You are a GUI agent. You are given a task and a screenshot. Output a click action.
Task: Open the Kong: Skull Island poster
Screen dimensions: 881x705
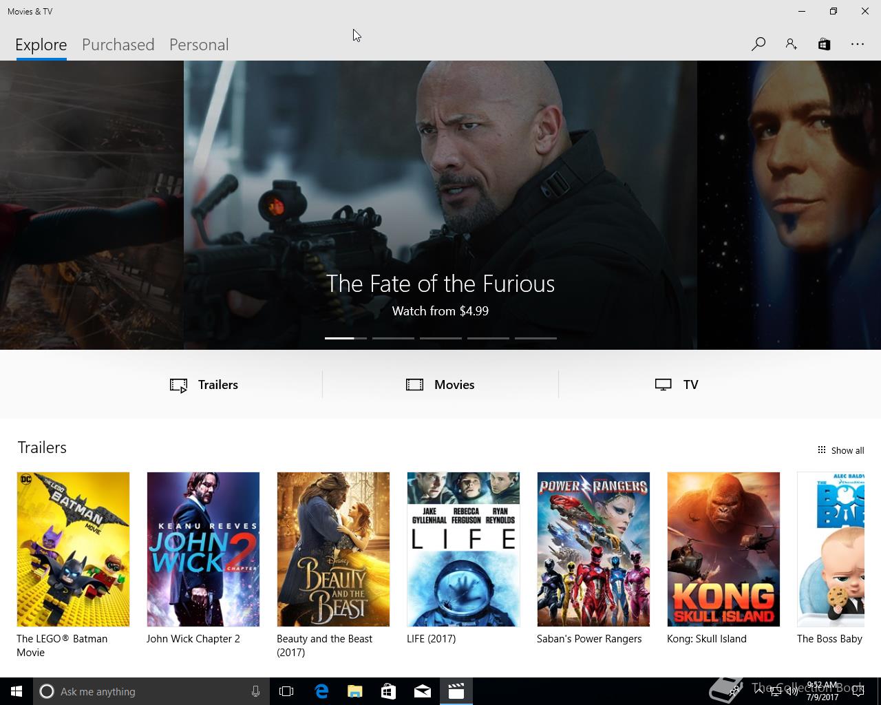tap(723, 549)
